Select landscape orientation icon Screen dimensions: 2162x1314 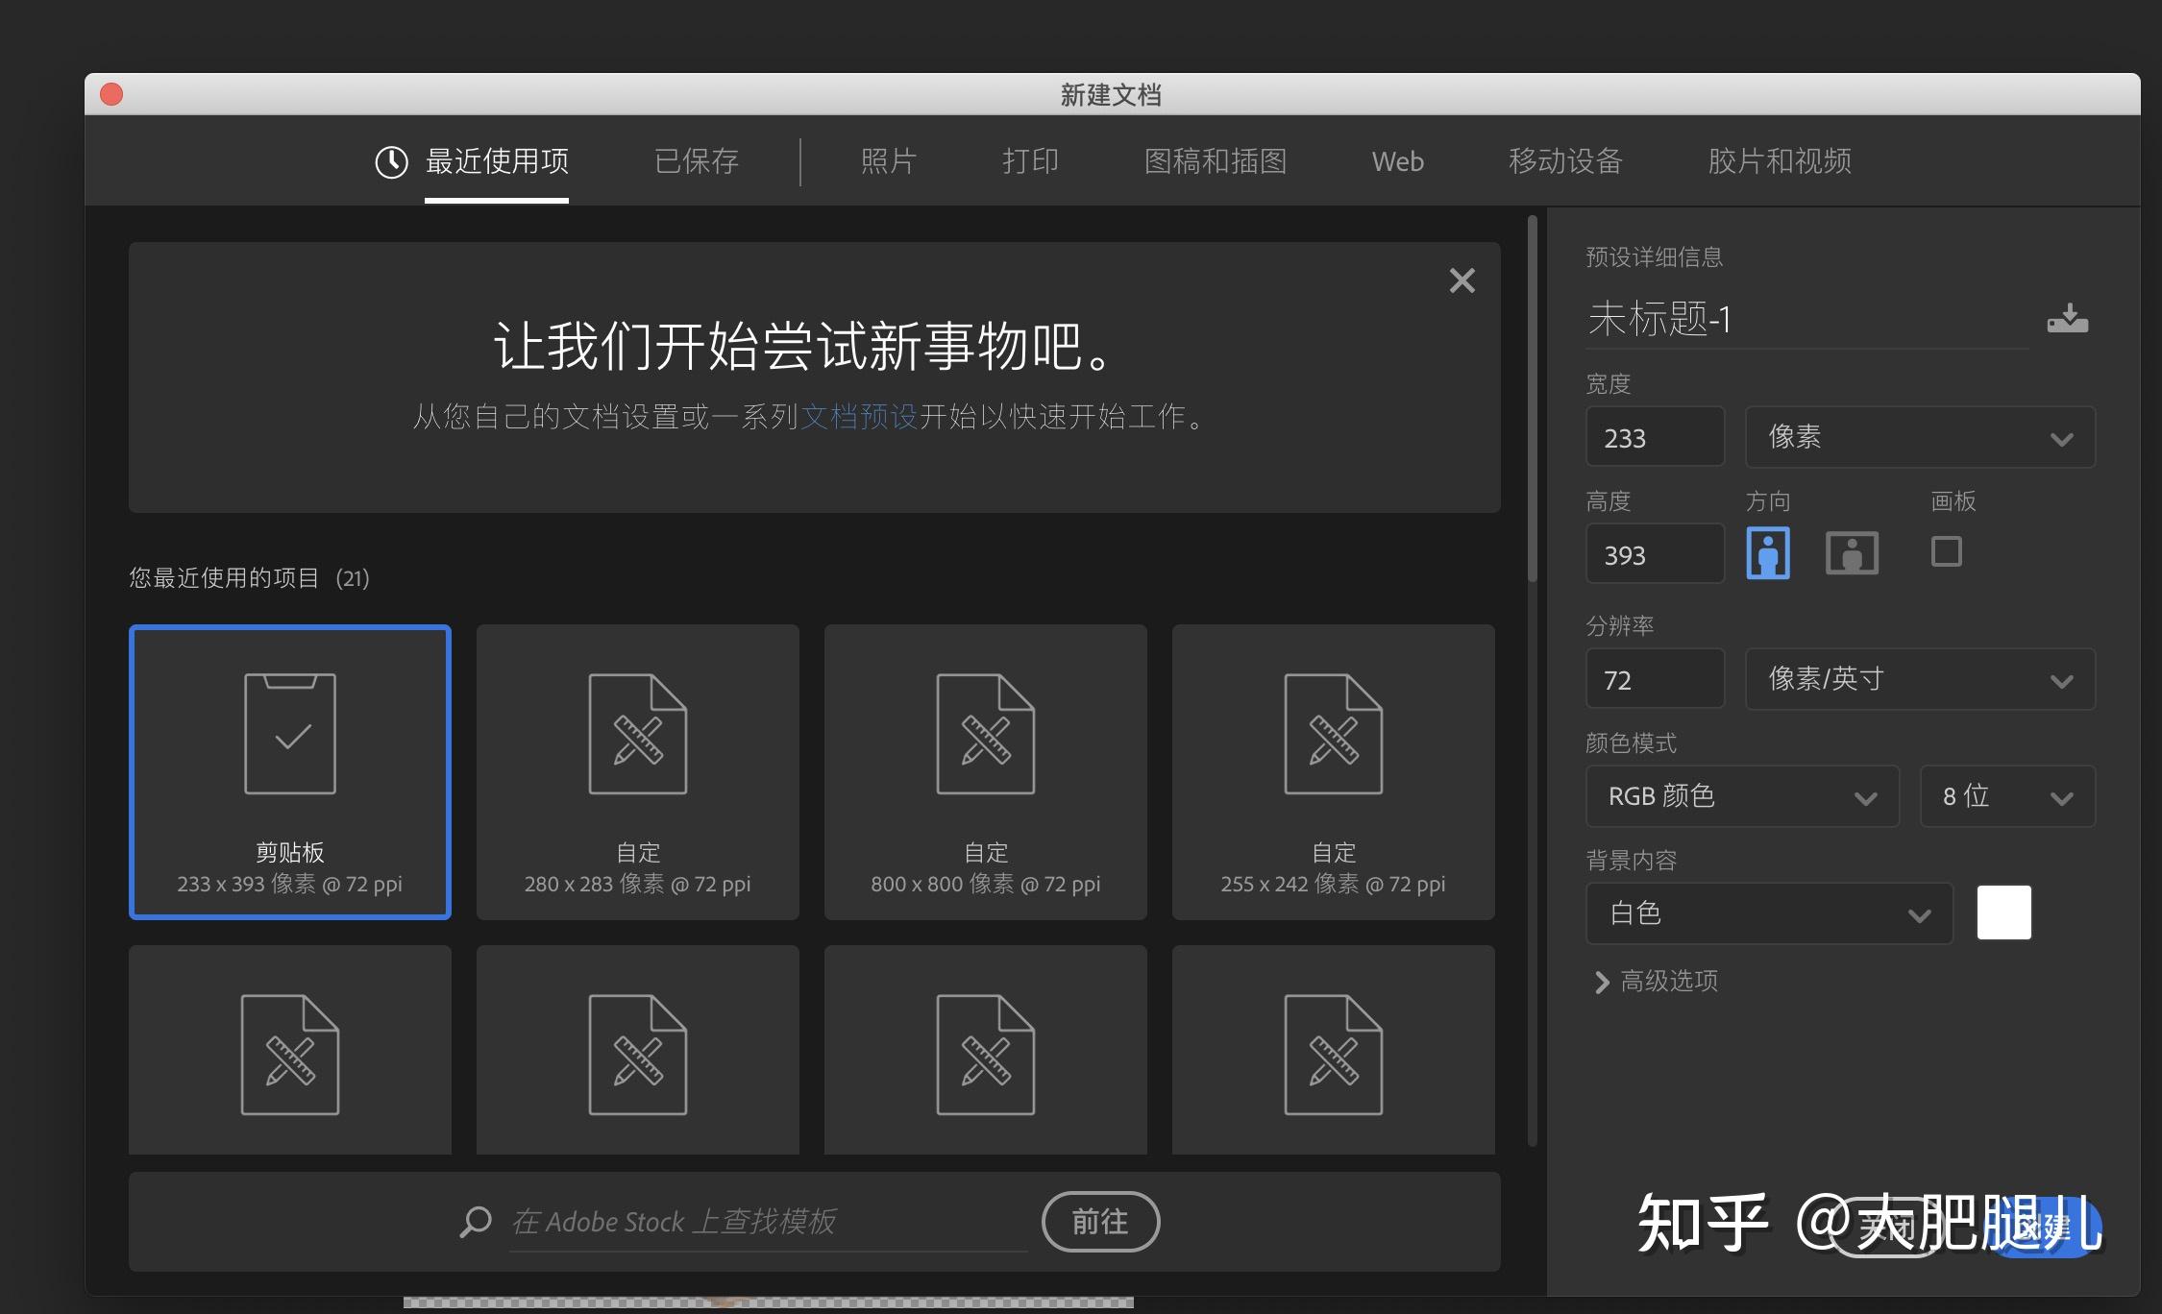(x=1852, y=553)
